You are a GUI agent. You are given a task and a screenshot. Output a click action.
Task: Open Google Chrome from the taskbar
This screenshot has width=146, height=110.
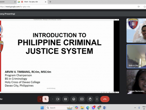(99, 108)
